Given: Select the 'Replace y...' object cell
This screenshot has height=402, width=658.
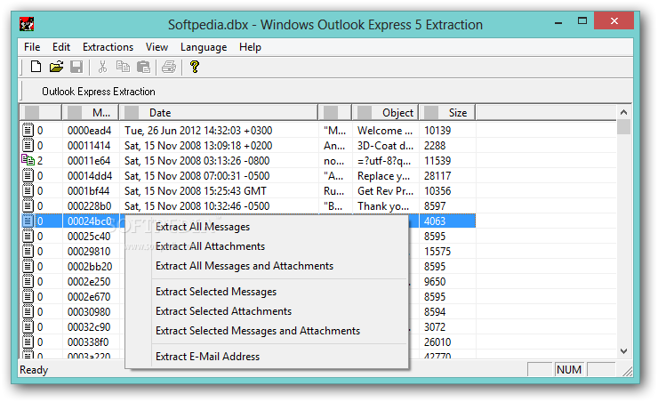Looking at the screenshot, I should click(383, 176).
